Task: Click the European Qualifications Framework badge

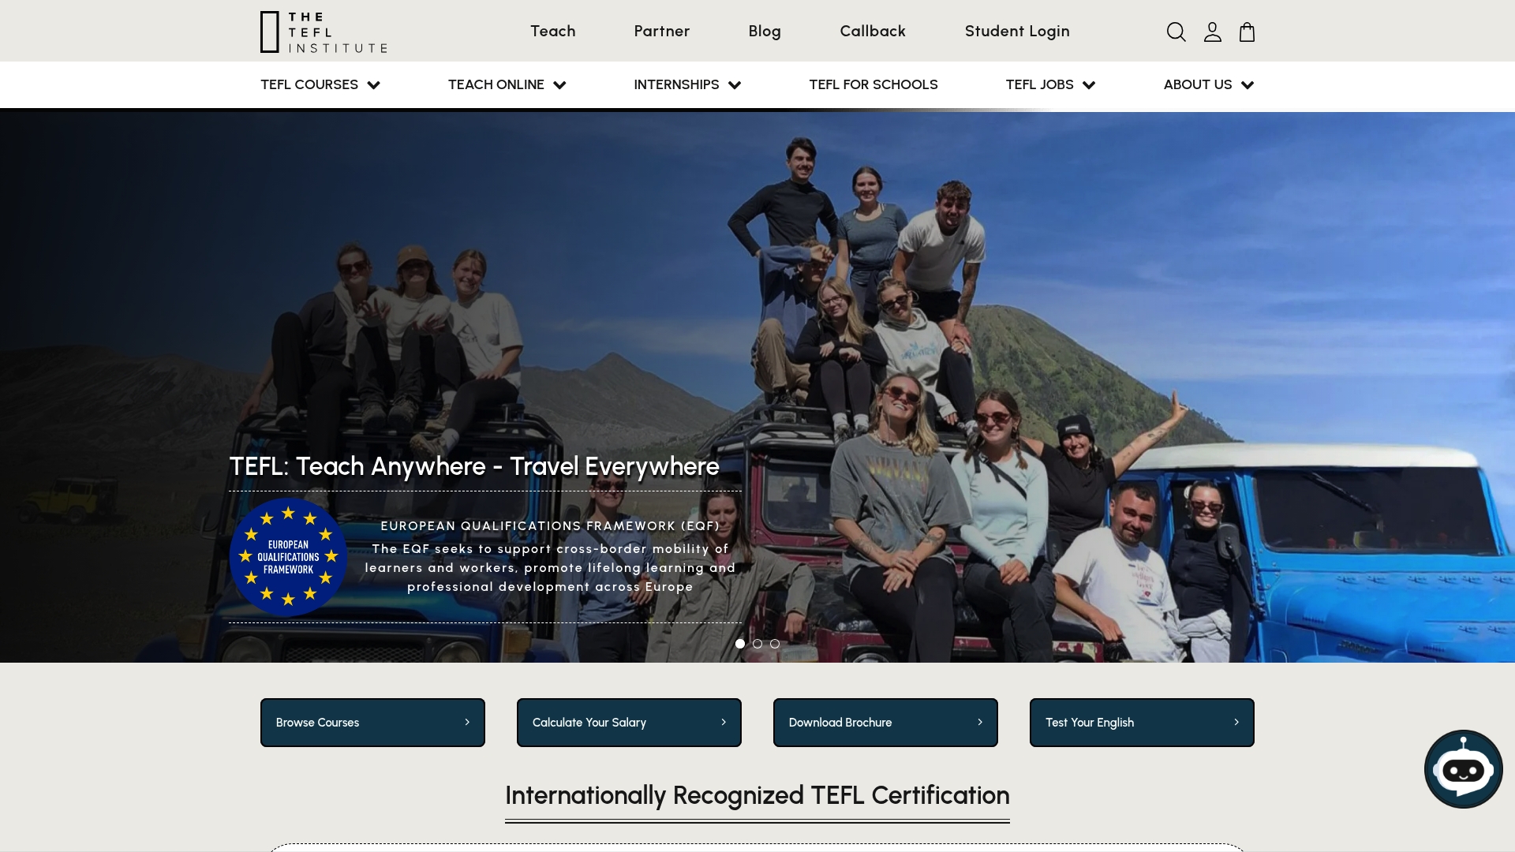Action: tap(288, 557)
